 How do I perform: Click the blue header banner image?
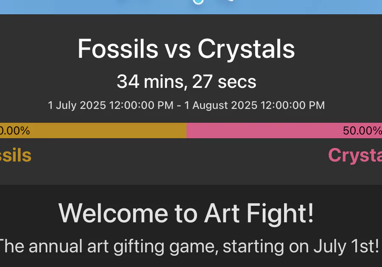pos(191,7)
